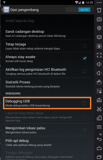Enable the Debugging USB checkbox

84,103
